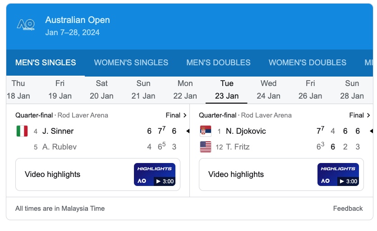
Task: Jump to Sun 28 Jan date
Action: tap(352, 90)
